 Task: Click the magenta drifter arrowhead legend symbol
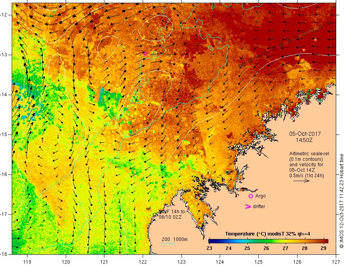[248, 207]
